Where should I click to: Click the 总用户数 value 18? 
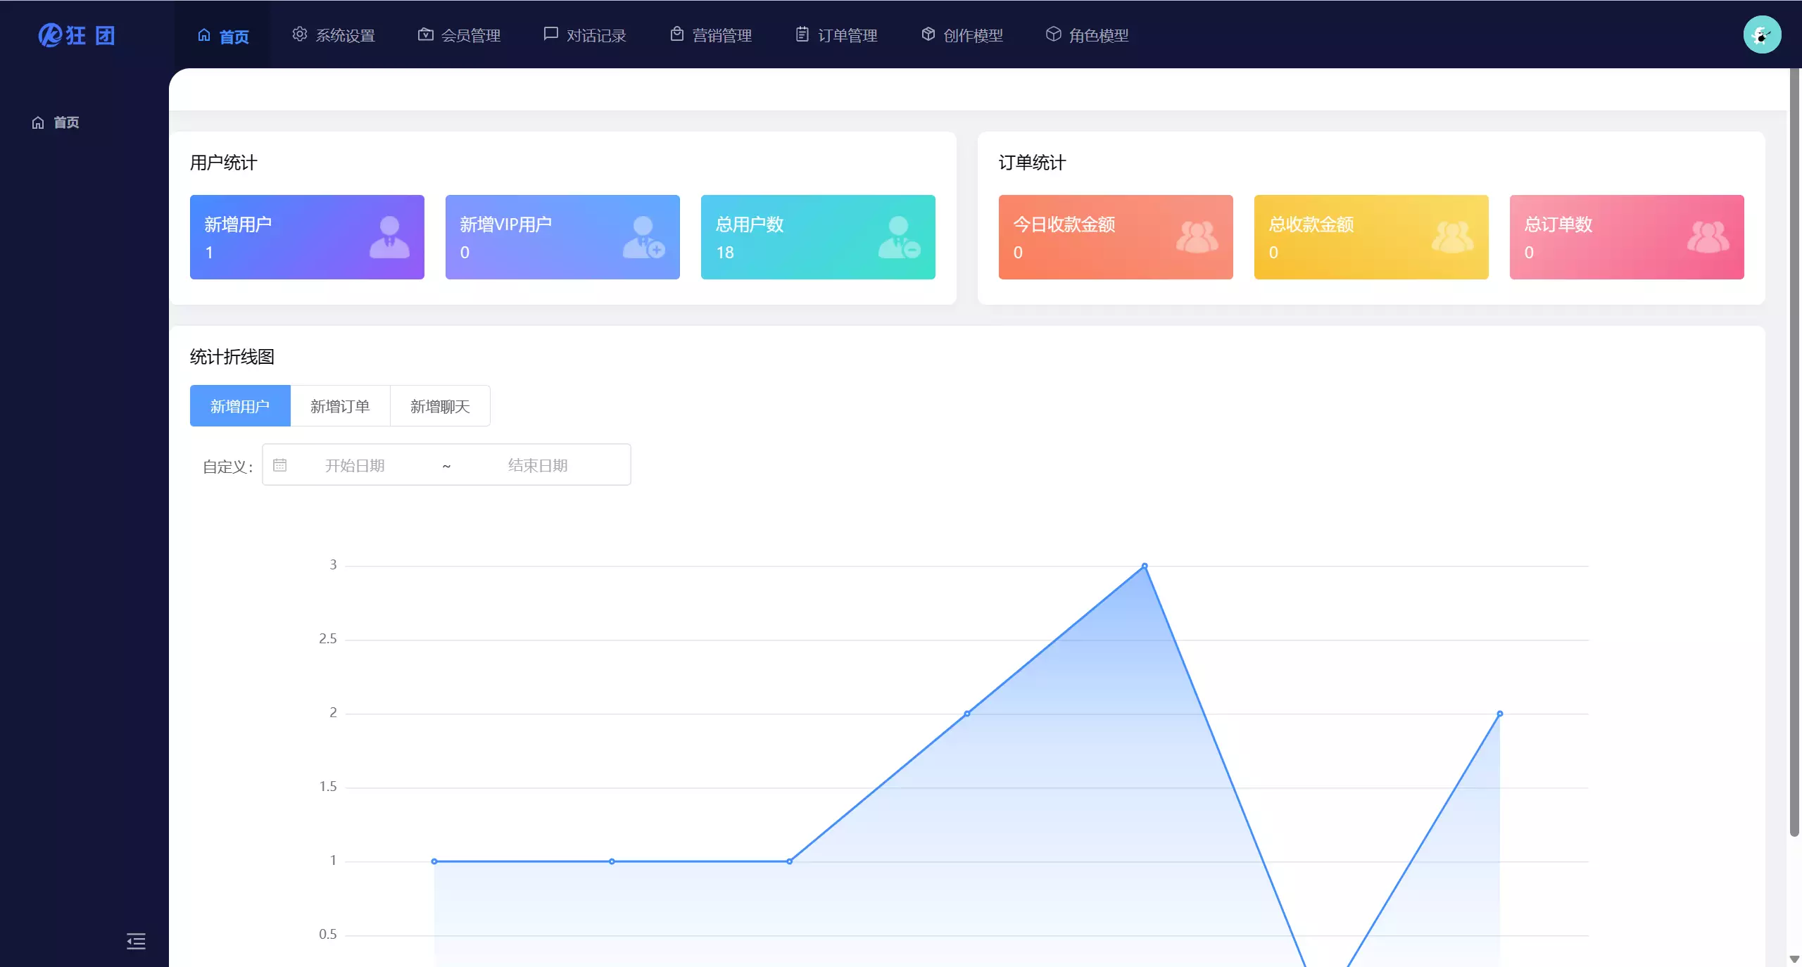click(725, 253)
